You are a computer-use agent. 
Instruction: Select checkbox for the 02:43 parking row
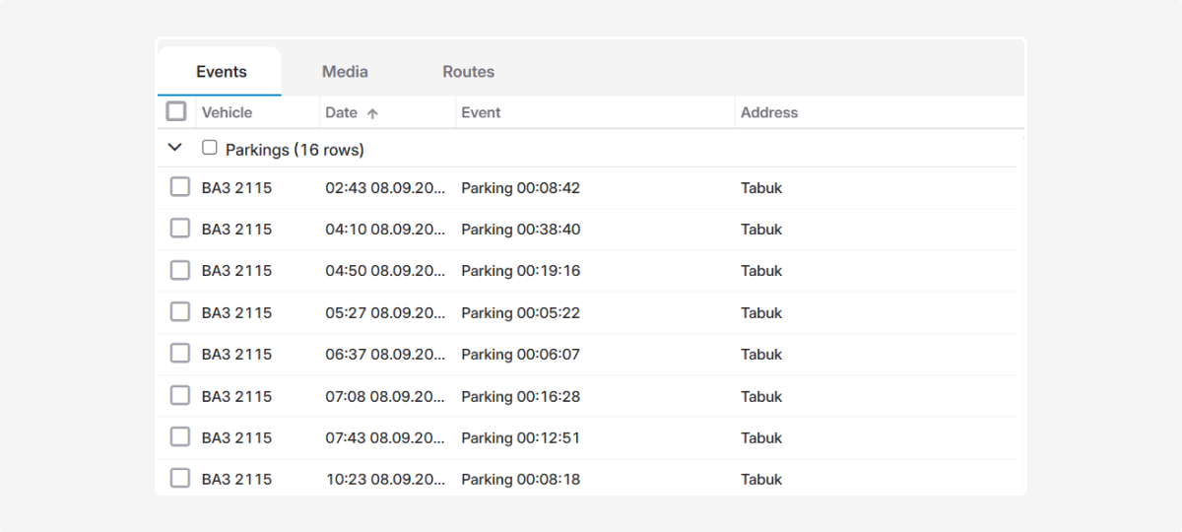[179, 187]
